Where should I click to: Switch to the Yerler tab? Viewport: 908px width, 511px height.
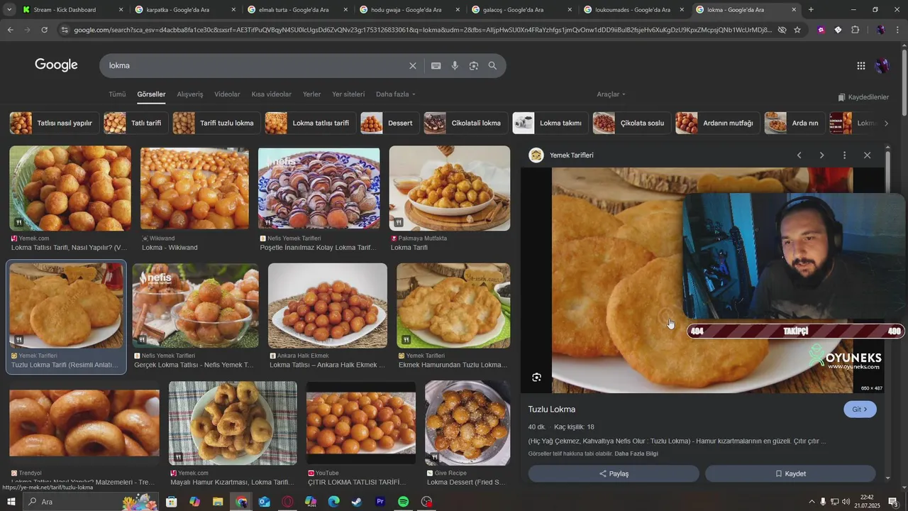tap(311, 94)
